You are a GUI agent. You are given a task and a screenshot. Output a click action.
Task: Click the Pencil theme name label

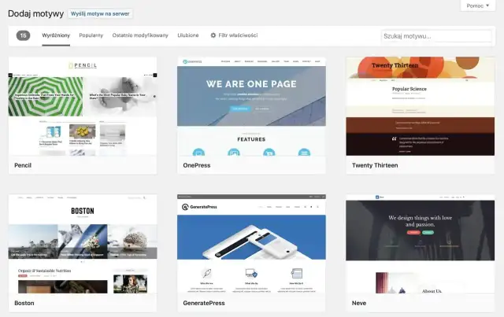23,166
